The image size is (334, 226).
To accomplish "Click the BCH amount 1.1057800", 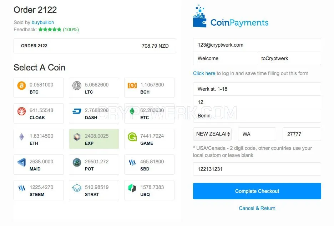I will click(x=152, y=85).
